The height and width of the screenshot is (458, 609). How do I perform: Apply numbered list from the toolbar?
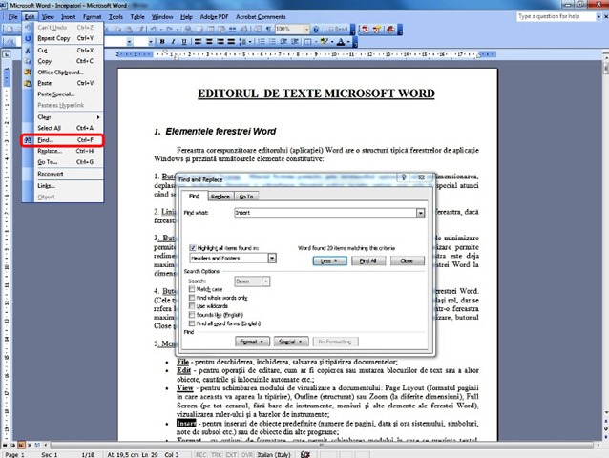[262, 42]
